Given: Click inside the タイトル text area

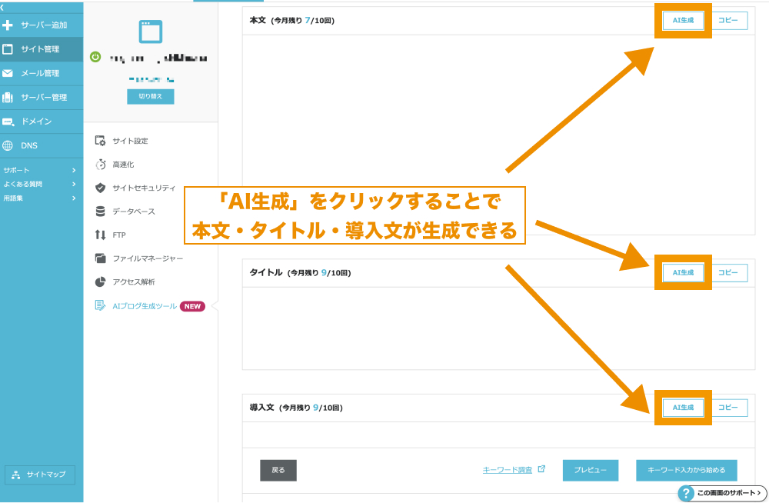Looking at the screenshot, I should (x=498, y=328).
